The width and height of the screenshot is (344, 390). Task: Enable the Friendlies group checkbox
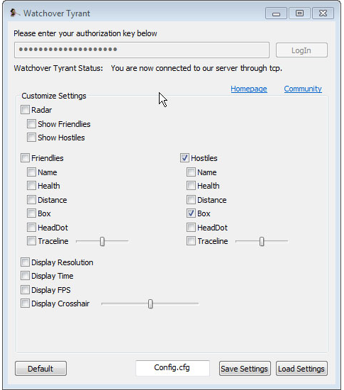25,157
